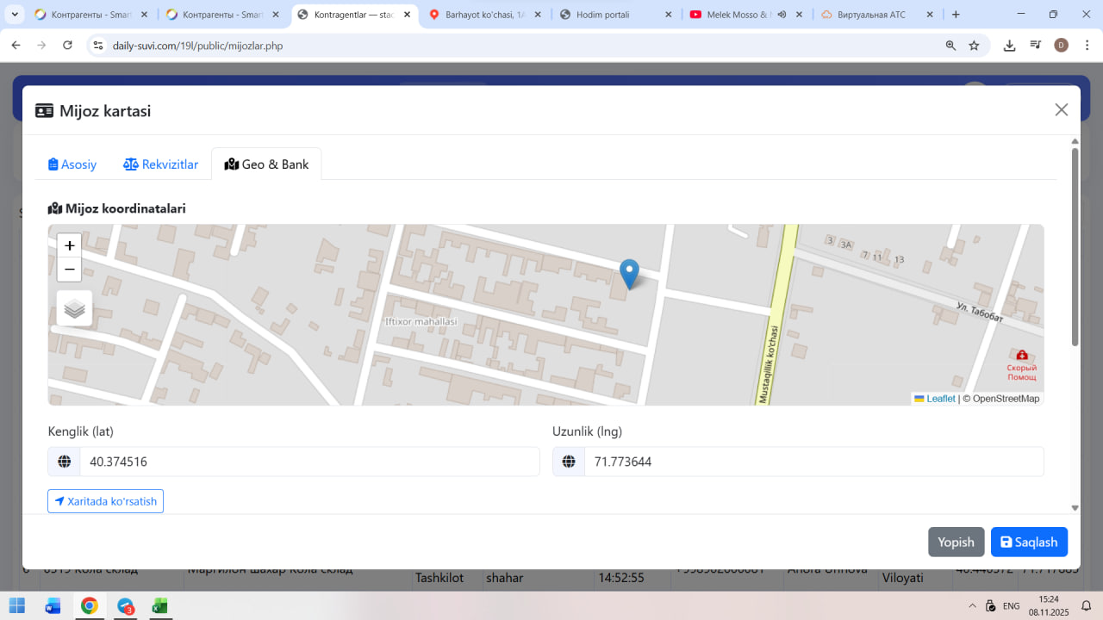Open the OpenStreetMap attribution link

[x=1006, y=399]
